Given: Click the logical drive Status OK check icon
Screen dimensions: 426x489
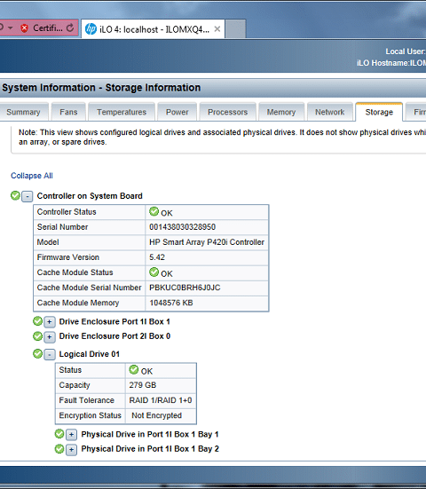Looking at the screenshot, I should [134, 369].
